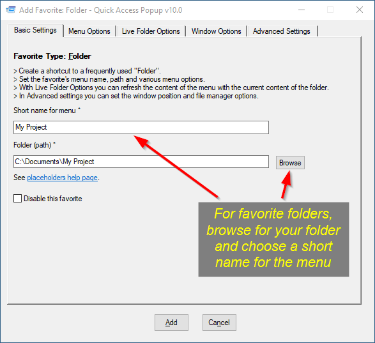Minimize the Add Favorite window
Screen dimensions: 375x343
(302, 10)
